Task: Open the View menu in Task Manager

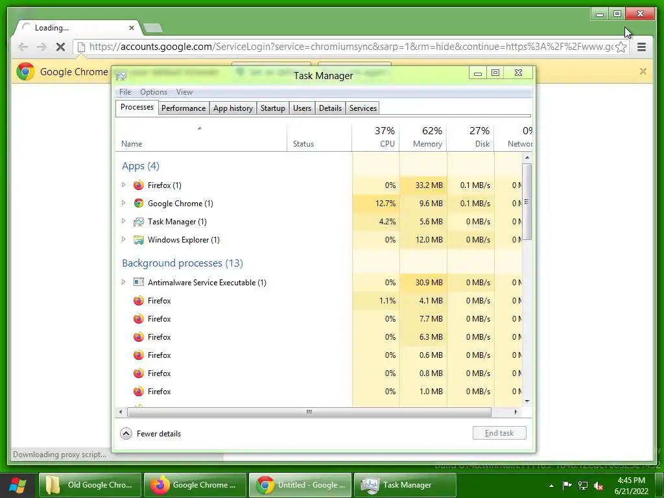Action: pos(184,92)
